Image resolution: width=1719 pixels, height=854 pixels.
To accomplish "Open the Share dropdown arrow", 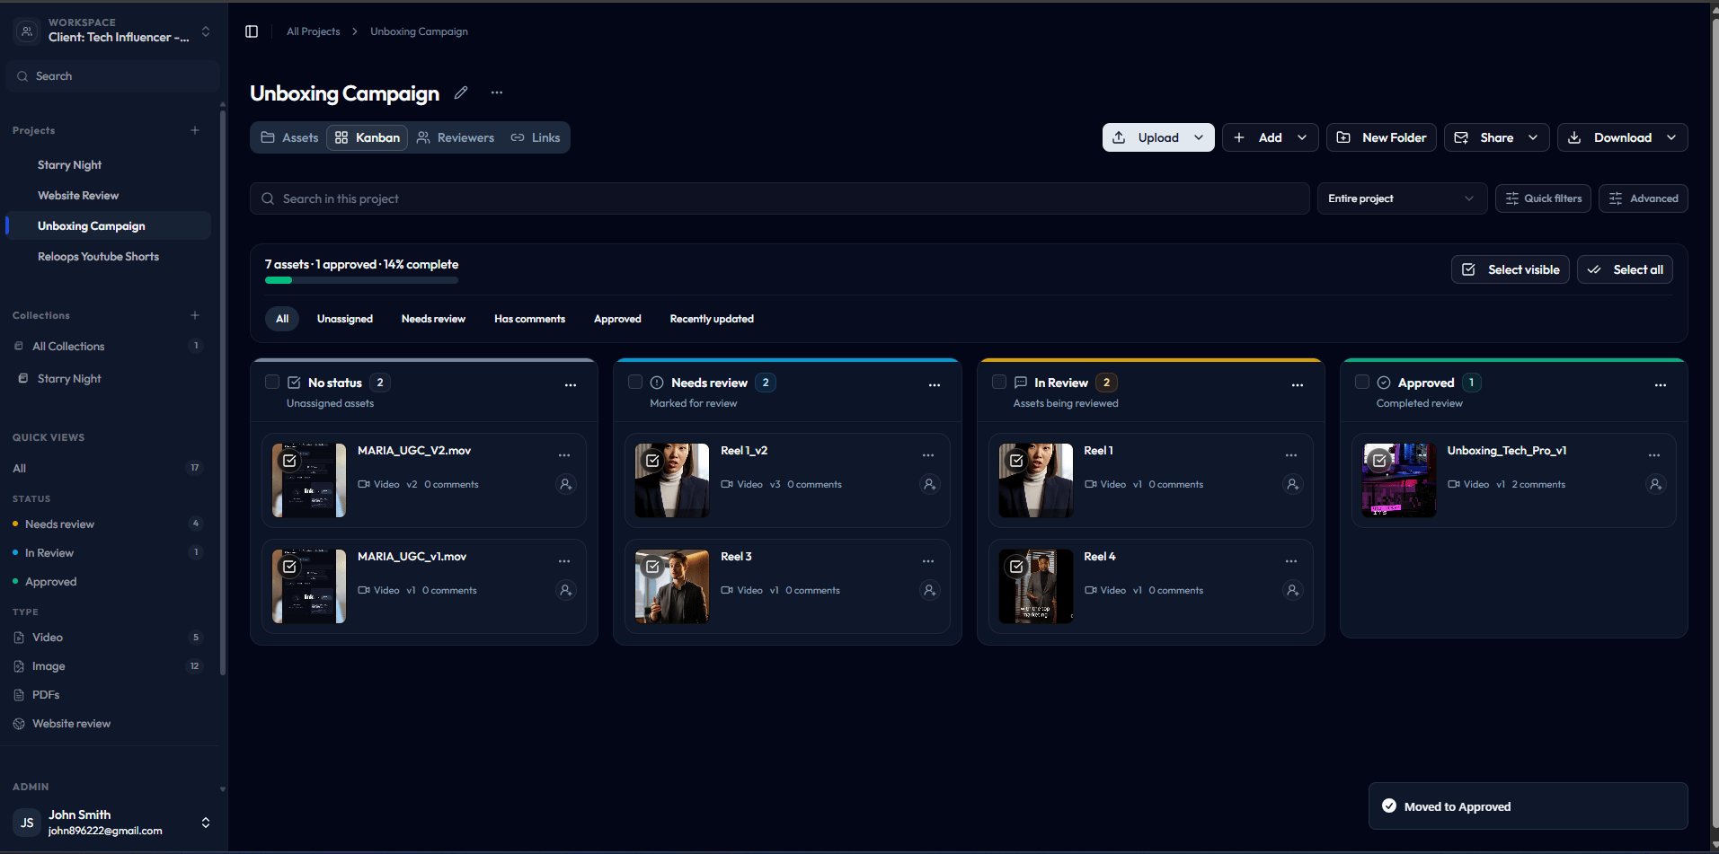I will tap(1533, 137).
